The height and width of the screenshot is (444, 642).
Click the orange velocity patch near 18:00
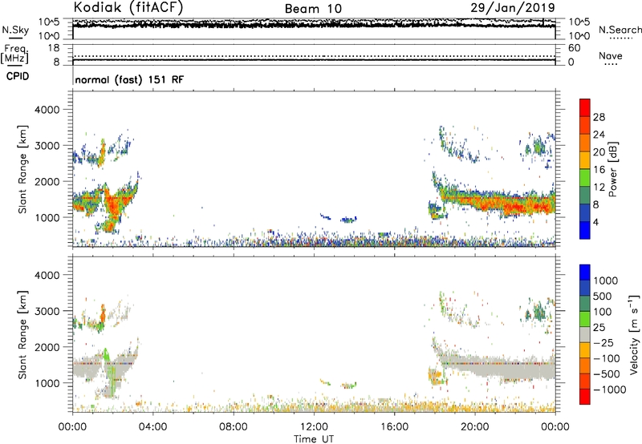[x=435, y=374]
